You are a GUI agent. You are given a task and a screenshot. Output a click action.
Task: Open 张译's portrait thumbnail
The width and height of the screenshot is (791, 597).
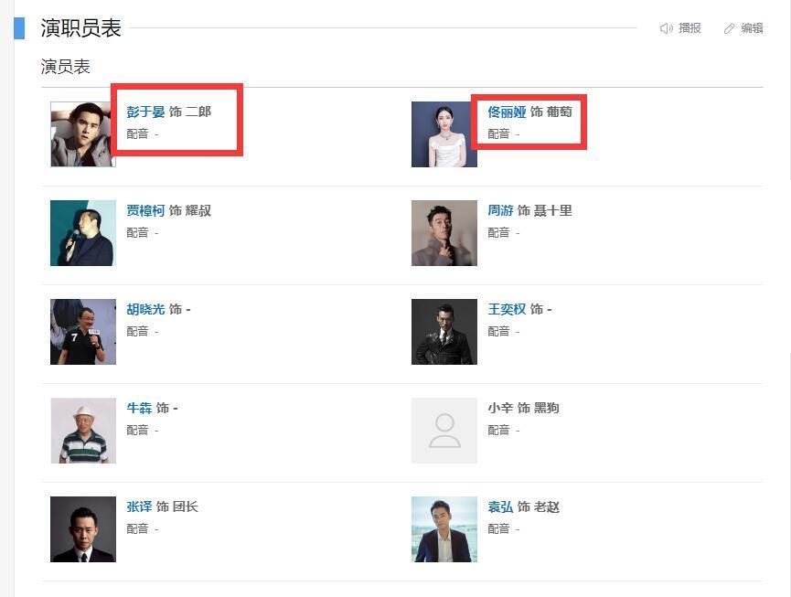[x=82, y=529]
